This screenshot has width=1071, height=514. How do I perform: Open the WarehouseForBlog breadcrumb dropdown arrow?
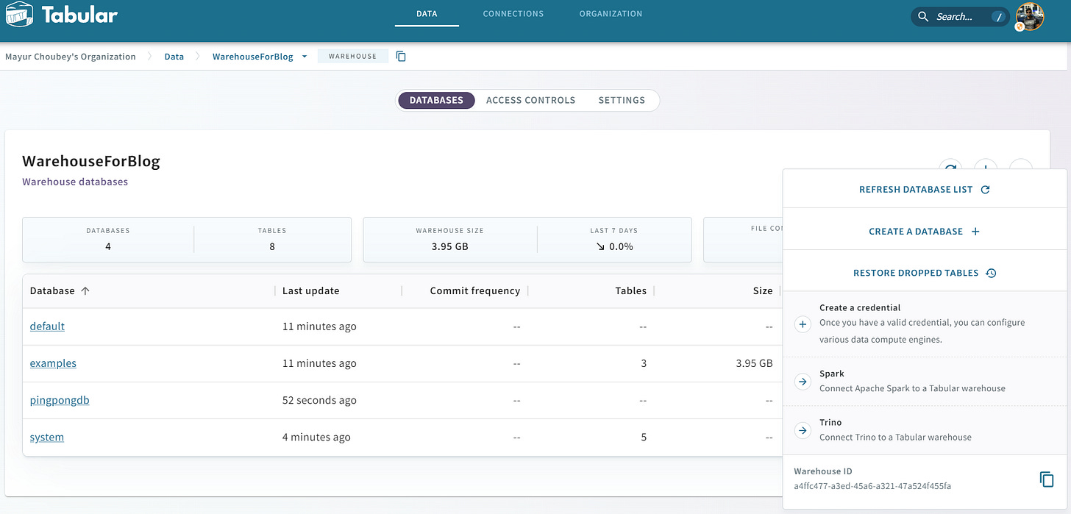click(x=305, y=57)
